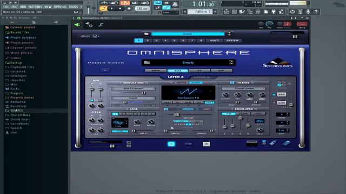
Task: Click the plugin wrapper gear settings icon
Action: pyautogui.click(x=89, y=25)
